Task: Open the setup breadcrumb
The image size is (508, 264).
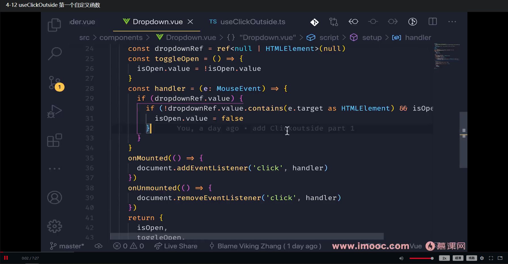Action: click(366, 37)
